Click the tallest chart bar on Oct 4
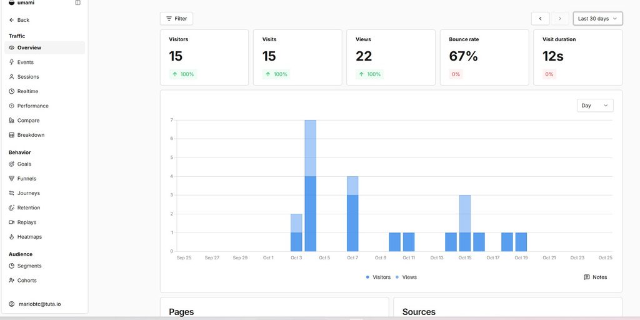 (311, 186)
